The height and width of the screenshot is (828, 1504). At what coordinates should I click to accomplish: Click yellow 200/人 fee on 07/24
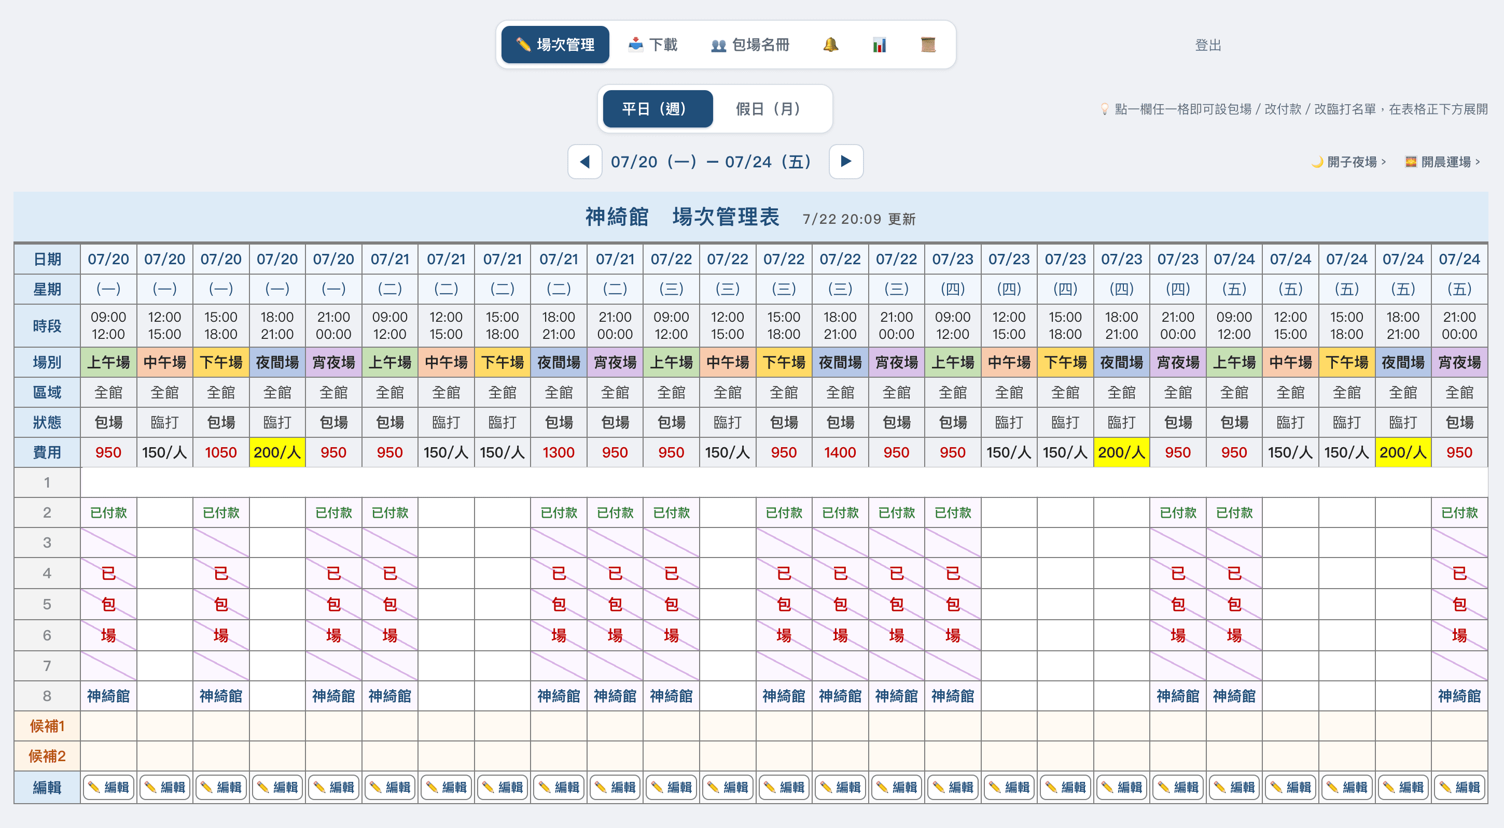(1403, 452)
